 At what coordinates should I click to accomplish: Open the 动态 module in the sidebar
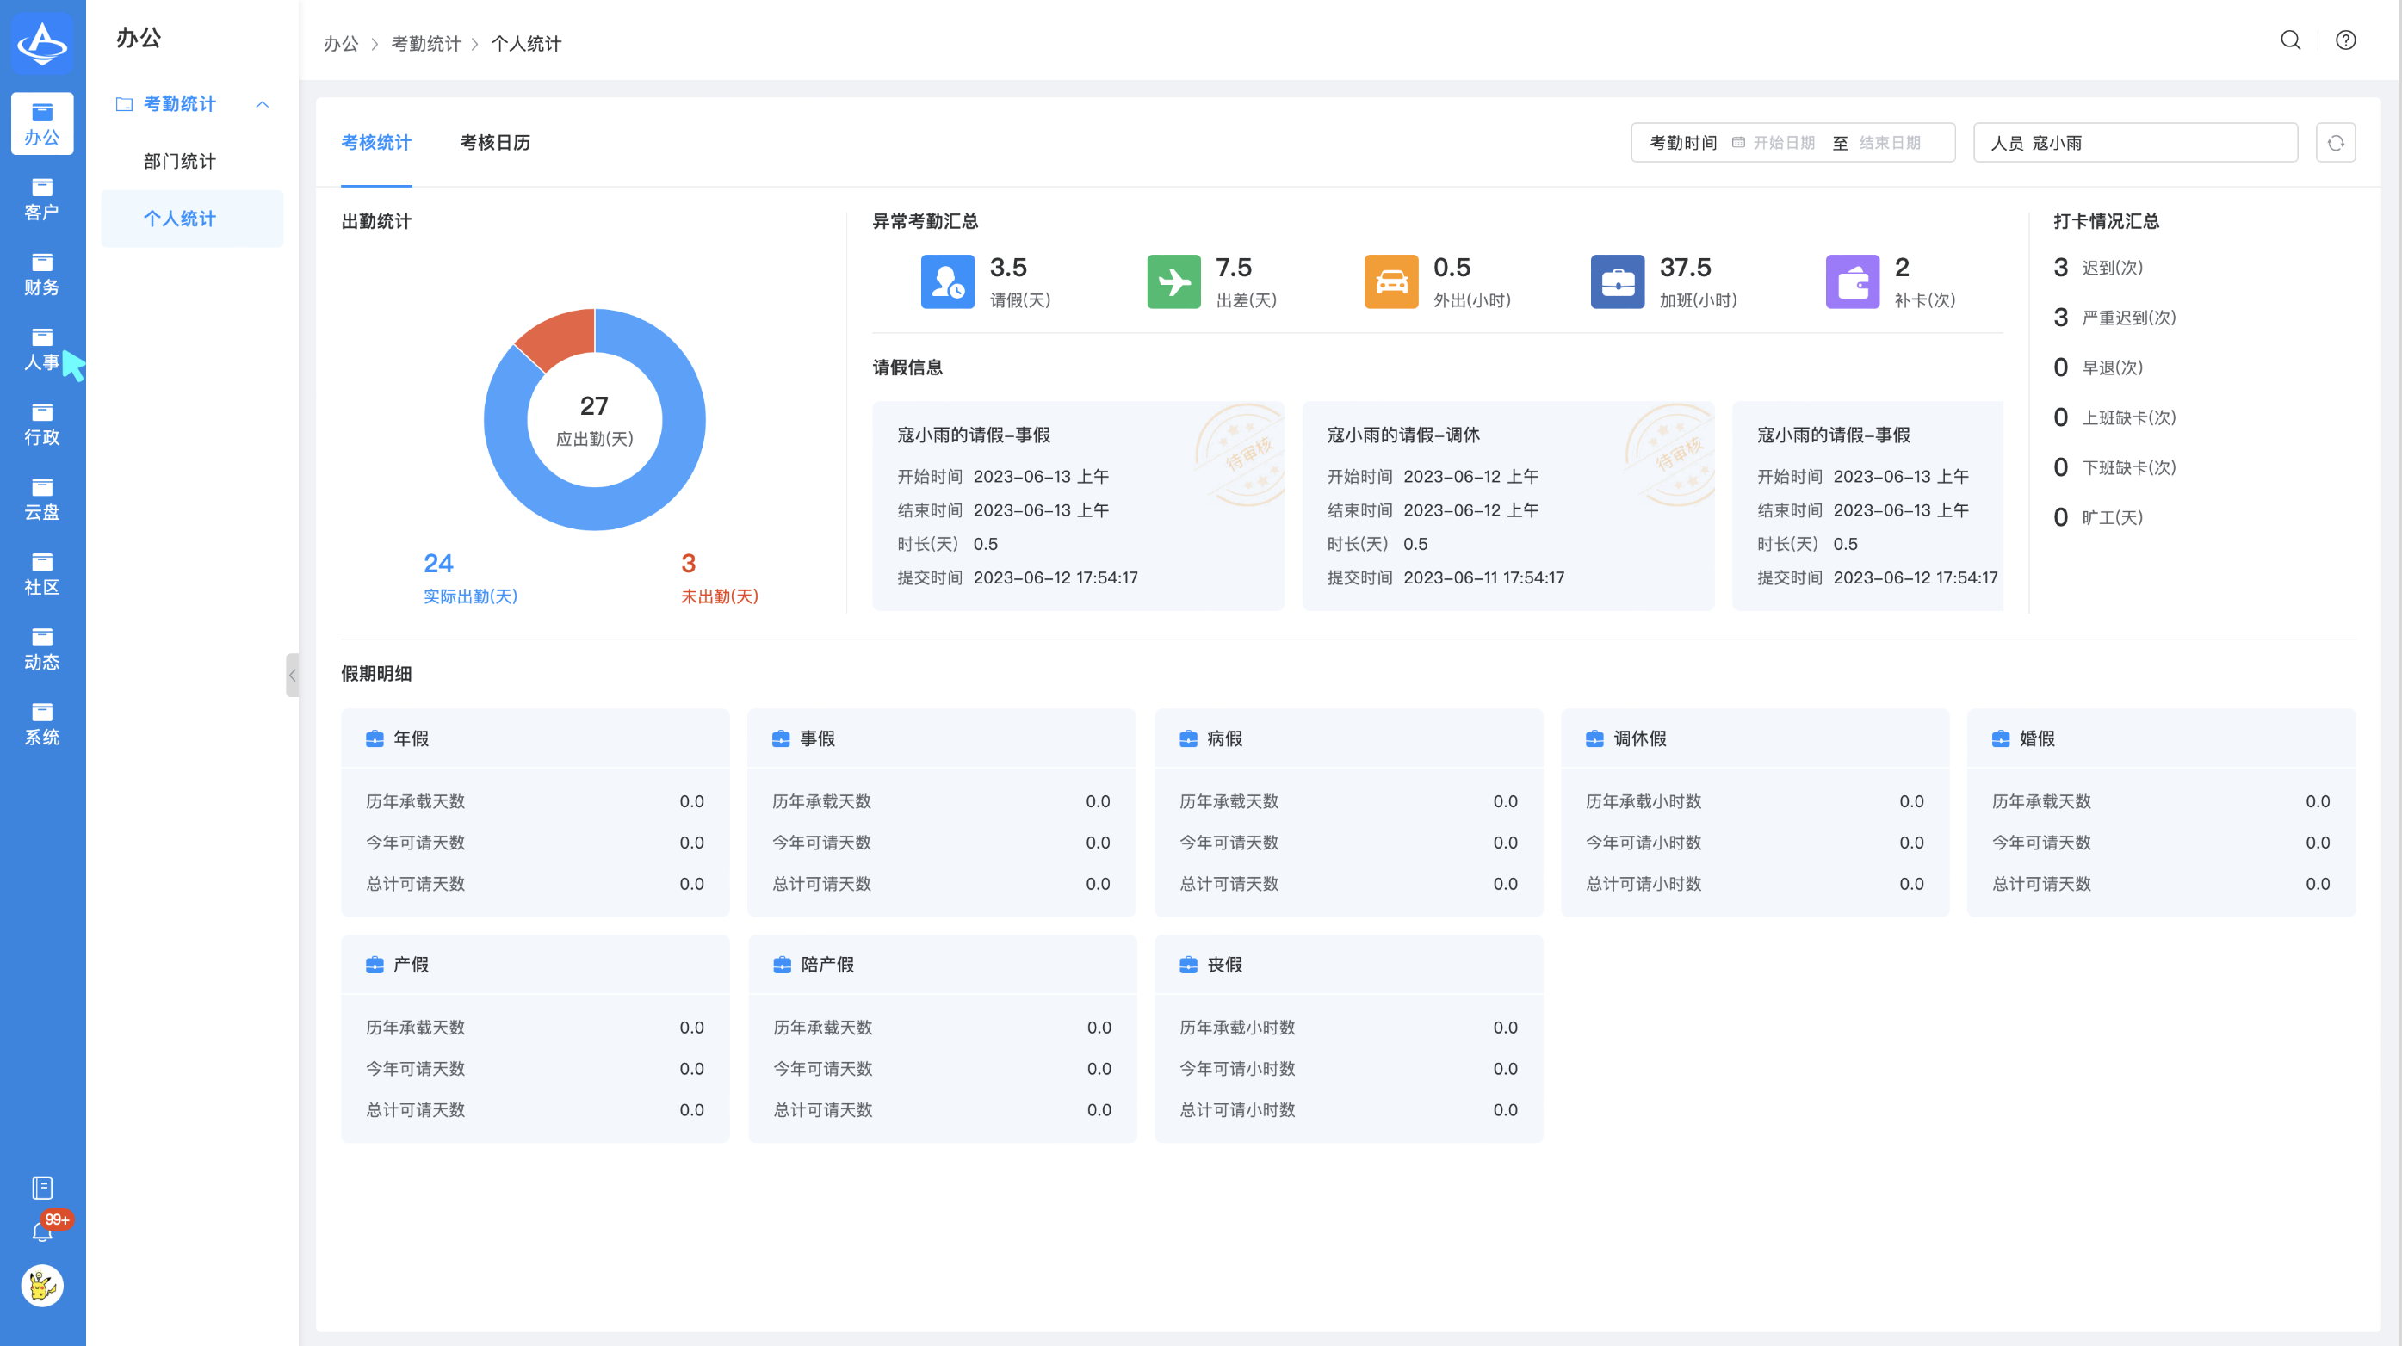42,650
